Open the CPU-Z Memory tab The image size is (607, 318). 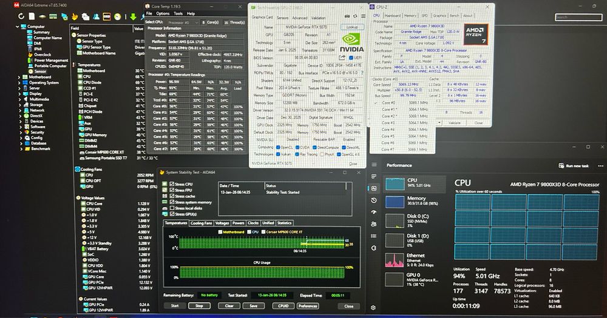click(410, 16)
